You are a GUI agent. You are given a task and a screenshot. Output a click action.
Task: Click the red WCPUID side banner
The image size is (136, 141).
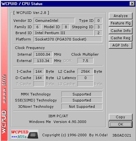click(x=4, y=74)
